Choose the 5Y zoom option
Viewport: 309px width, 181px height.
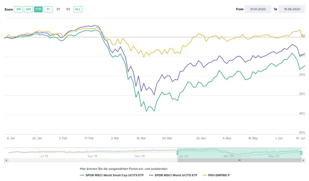[68, 9]
